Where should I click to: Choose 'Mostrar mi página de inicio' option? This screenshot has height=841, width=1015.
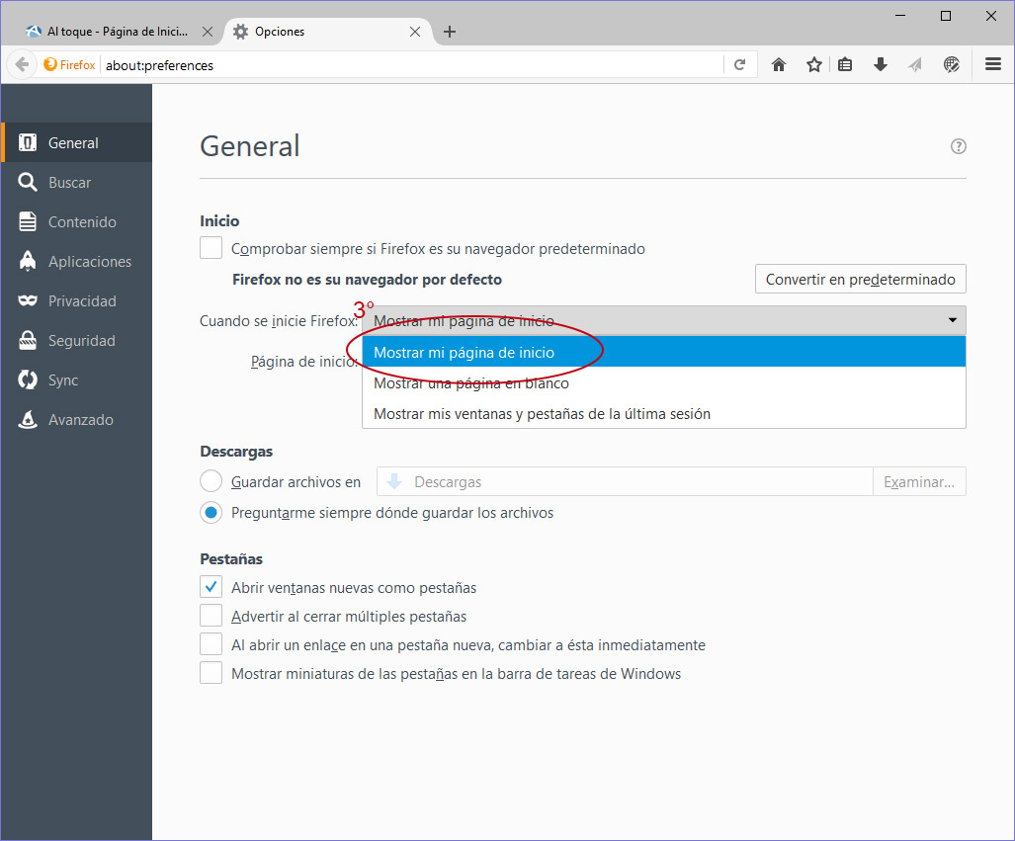[x=664, y=352]
